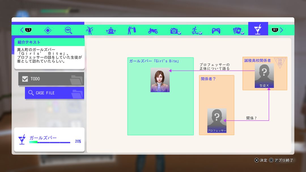Go to previous tab with L1 arrow
Image resolution: width=306 pixels, height=172 pixels.
coord(26,30)
